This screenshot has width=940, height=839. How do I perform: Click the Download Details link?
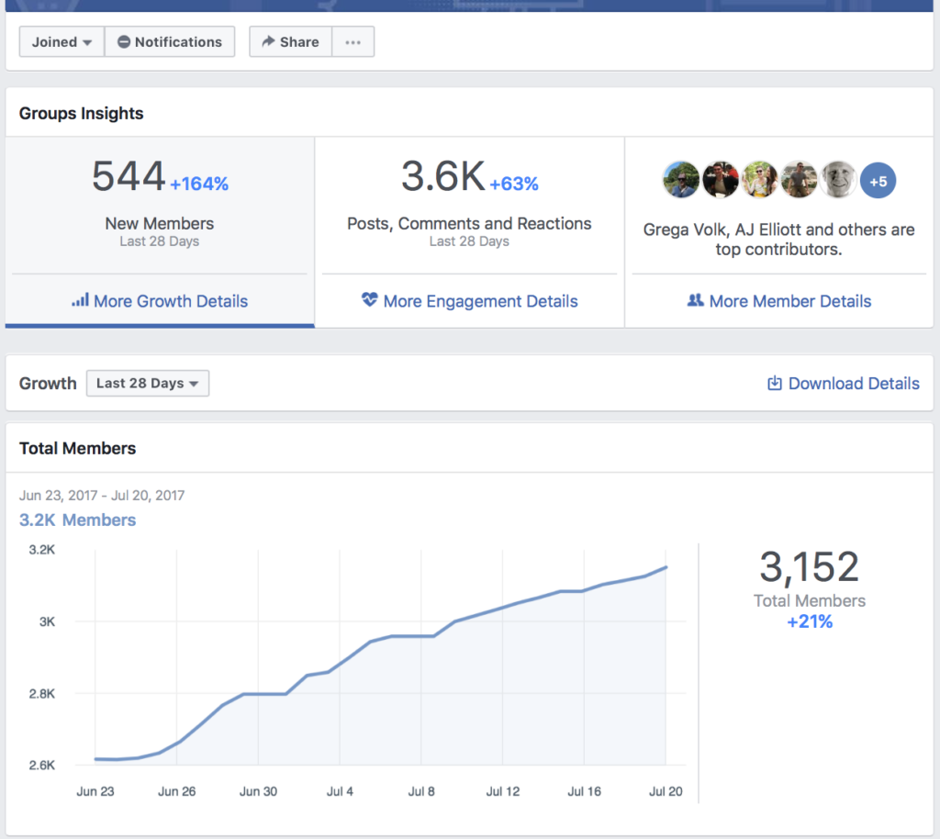854,384
